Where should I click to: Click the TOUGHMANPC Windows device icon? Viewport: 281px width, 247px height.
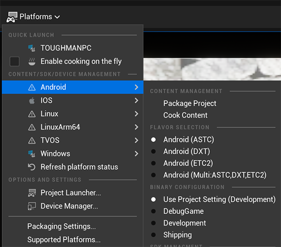pyautogui.click(x=31, y=48)
